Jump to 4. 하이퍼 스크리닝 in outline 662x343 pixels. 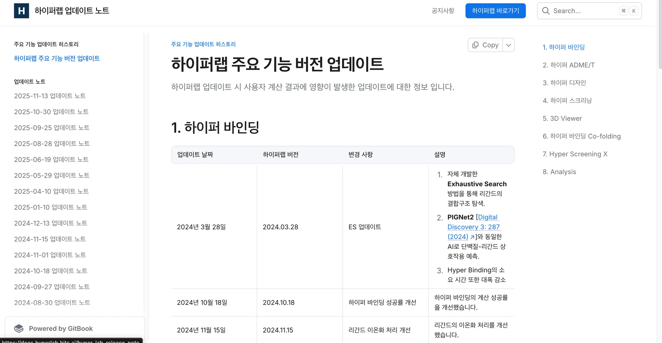[x=567, y=101]
